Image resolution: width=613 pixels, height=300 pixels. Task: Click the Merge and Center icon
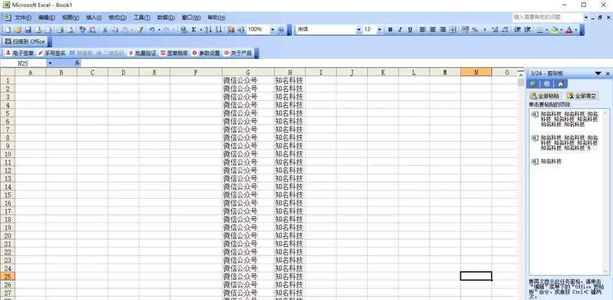(x=453, y=29)
